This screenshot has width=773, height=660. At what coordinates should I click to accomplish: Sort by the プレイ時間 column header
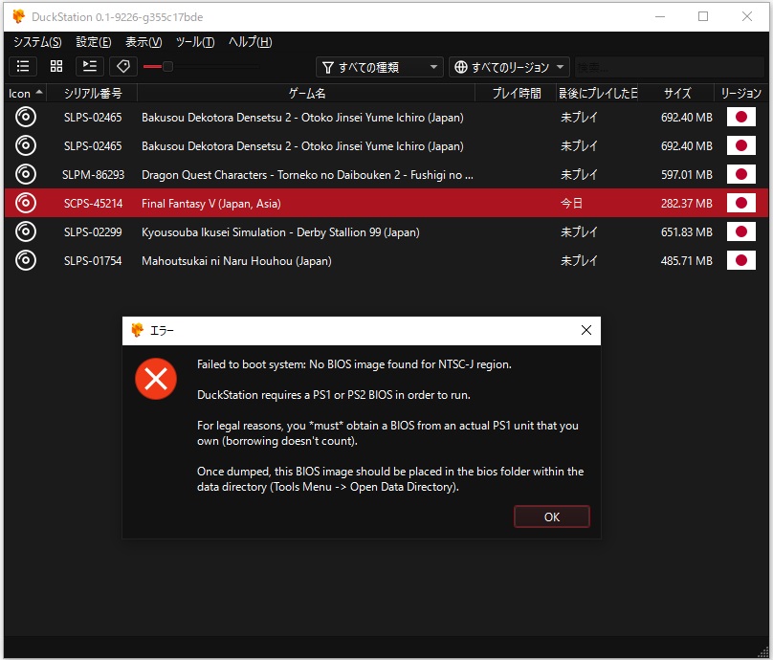(516, 93)
